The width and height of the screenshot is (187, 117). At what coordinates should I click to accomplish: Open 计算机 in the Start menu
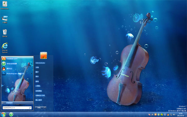pyautogui.click(x=38, y=86)
